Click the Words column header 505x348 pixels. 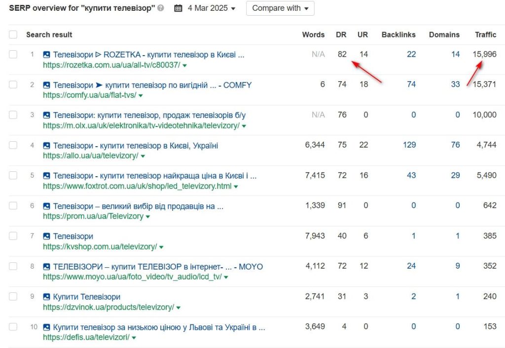click(x=313, y=35)
